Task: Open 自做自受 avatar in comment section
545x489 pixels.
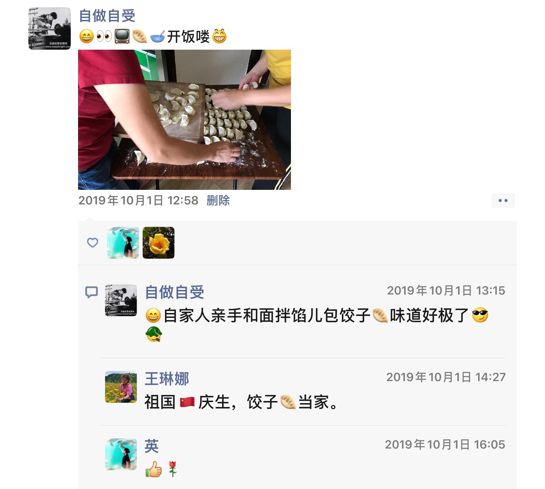Action: pyautogui.click(x=121, y=300)
